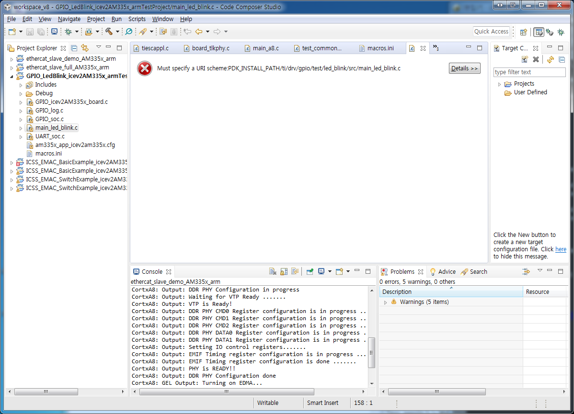
Task: Open a terminal using the monitor icon
Action: tap(54, 32)
